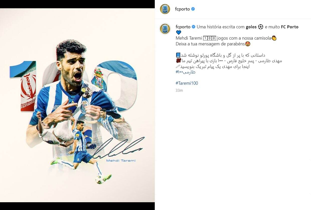Click the Mehdi Taremi post image
This screenshot has width=311, height=210.
(77, 105)
